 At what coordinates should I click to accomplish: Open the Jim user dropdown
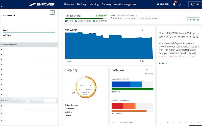[182, 4]
